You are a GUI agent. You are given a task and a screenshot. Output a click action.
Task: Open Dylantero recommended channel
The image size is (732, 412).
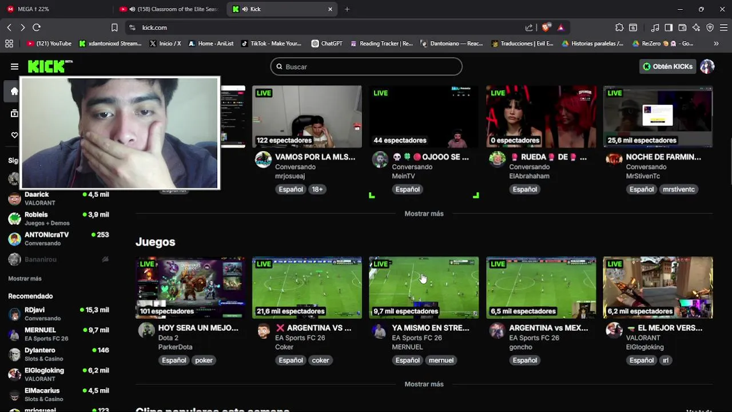click(58, 354)
